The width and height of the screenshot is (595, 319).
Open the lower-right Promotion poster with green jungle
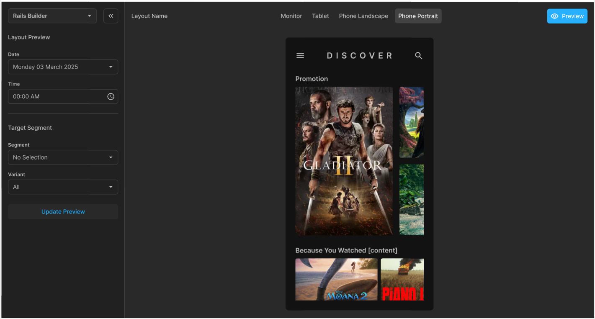(412, 200)
